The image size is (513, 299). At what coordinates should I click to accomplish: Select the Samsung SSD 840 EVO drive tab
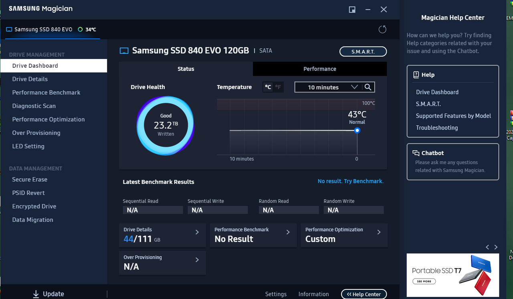tap(52, 29)
